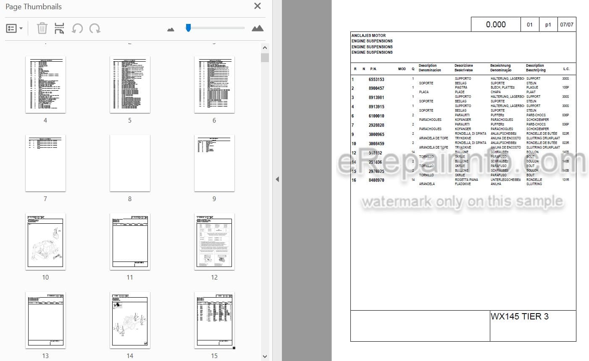
Task: Select page 4 thumbnail
Action: pos(45,85)
